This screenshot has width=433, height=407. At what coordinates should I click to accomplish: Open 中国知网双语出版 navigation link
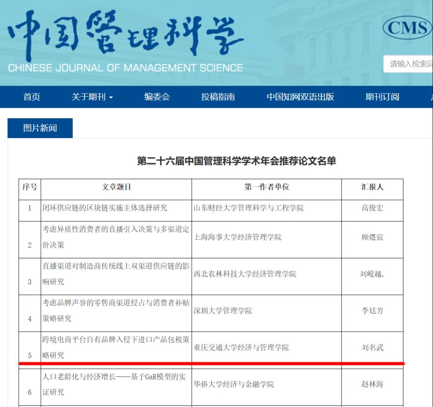pyautogui.click(x=300, y=97)
